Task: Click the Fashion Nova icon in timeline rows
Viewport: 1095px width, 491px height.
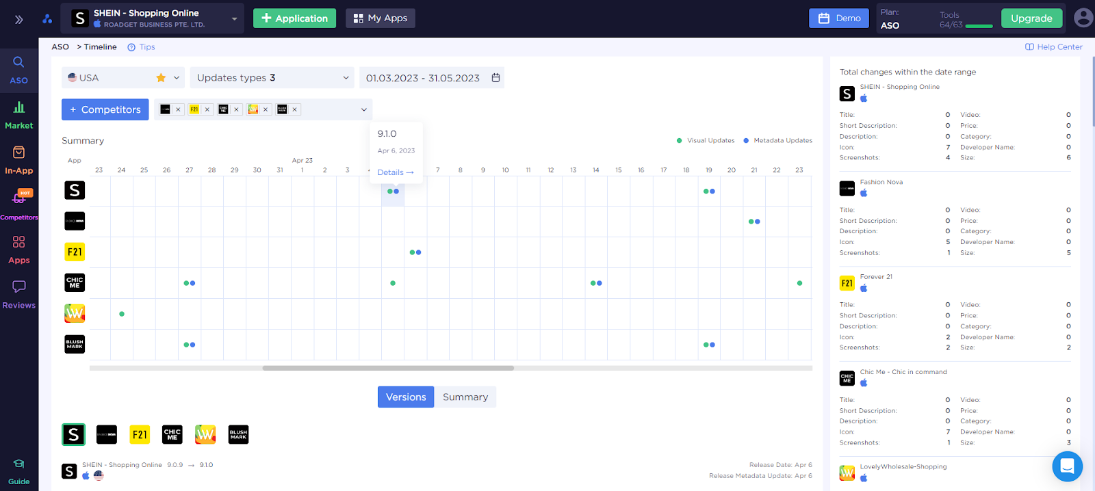Action: (75, 221)
